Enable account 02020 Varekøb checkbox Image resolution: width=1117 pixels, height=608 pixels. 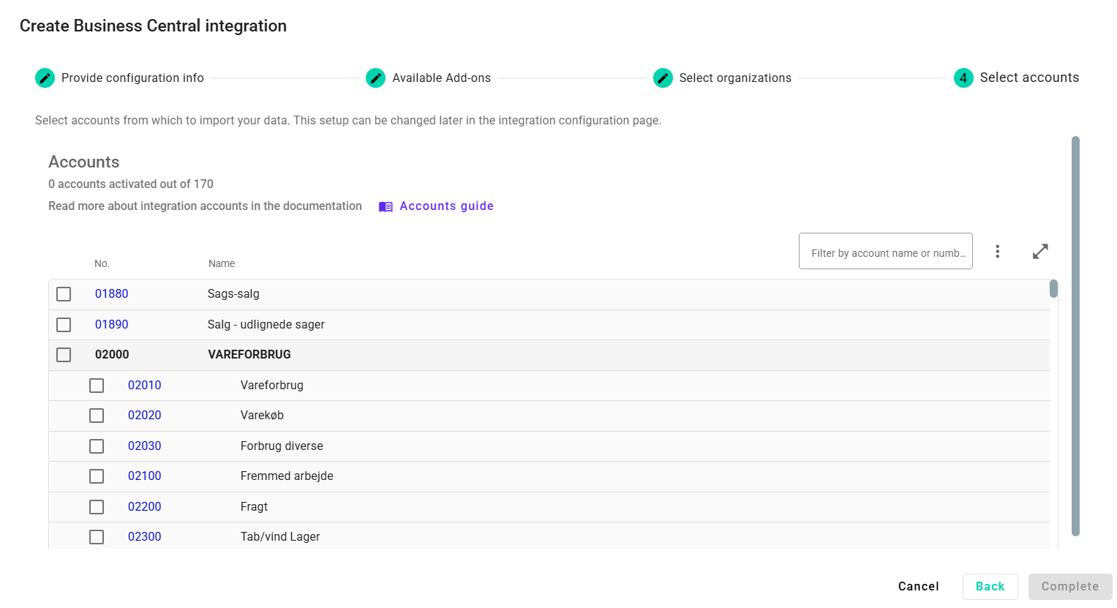click(97, 416)
